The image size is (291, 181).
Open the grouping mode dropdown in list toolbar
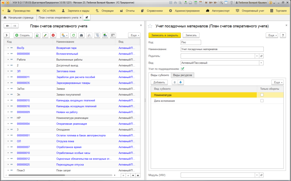[65, 35]
